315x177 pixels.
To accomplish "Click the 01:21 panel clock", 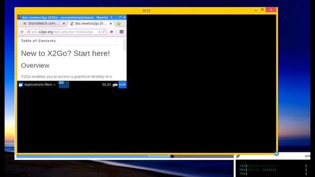I will 106,85.
